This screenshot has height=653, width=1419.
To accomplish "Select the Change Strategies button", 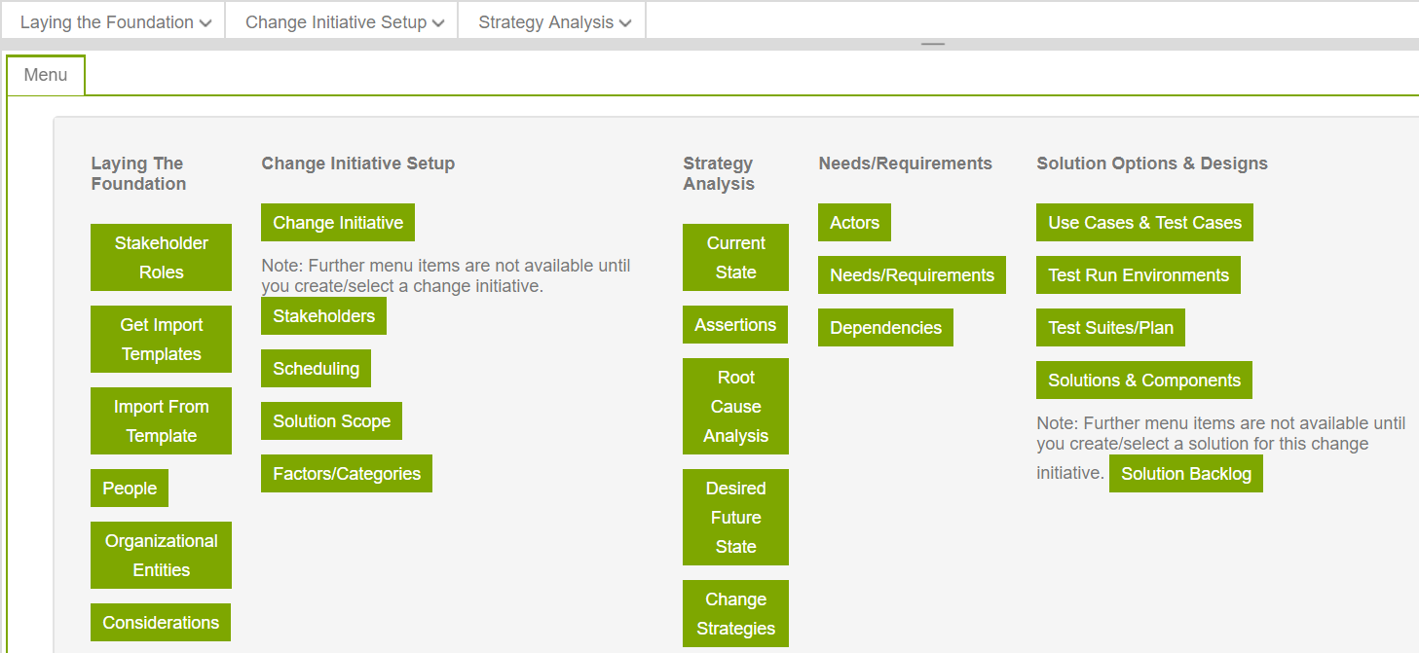I will coord(735,614).
